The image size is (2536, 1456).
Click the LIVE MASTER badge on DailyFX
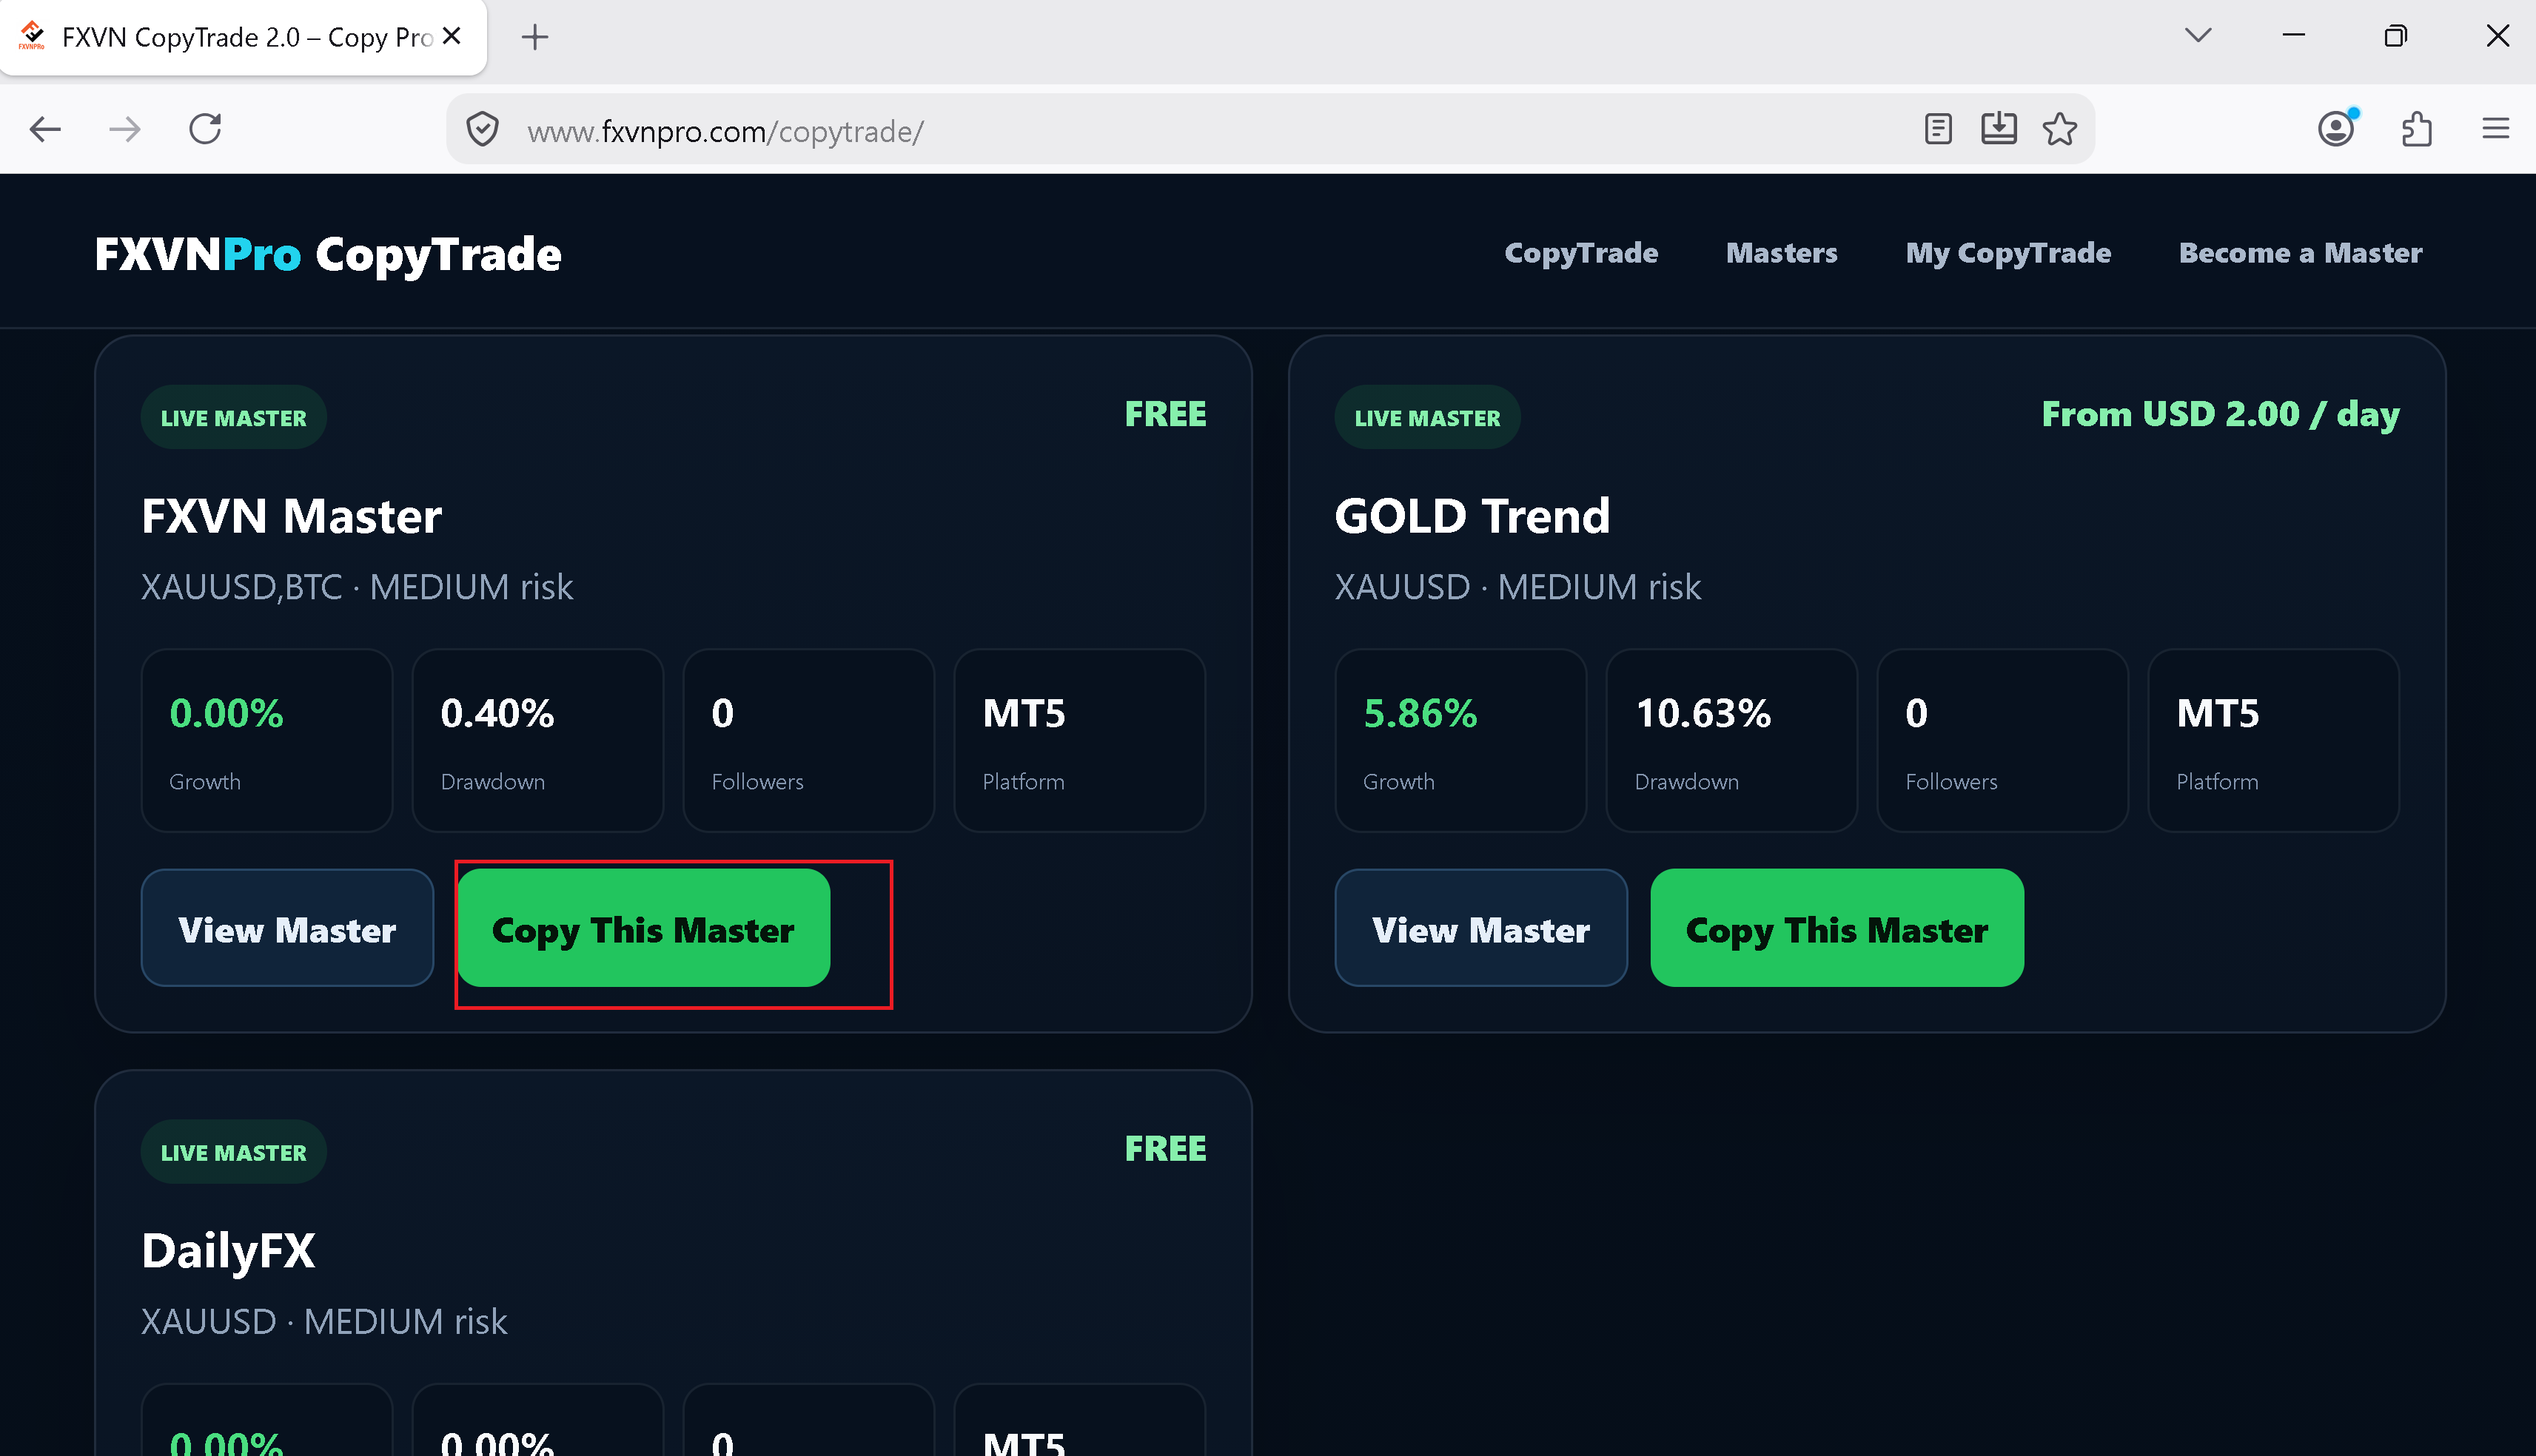234,1152
